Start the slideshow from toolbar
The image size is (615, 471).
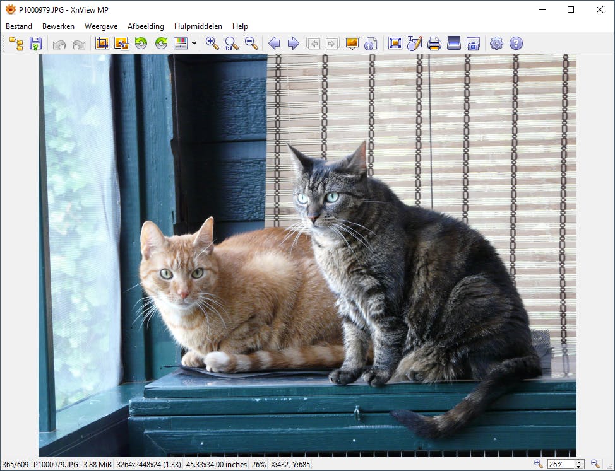click(x=352, y=44)
